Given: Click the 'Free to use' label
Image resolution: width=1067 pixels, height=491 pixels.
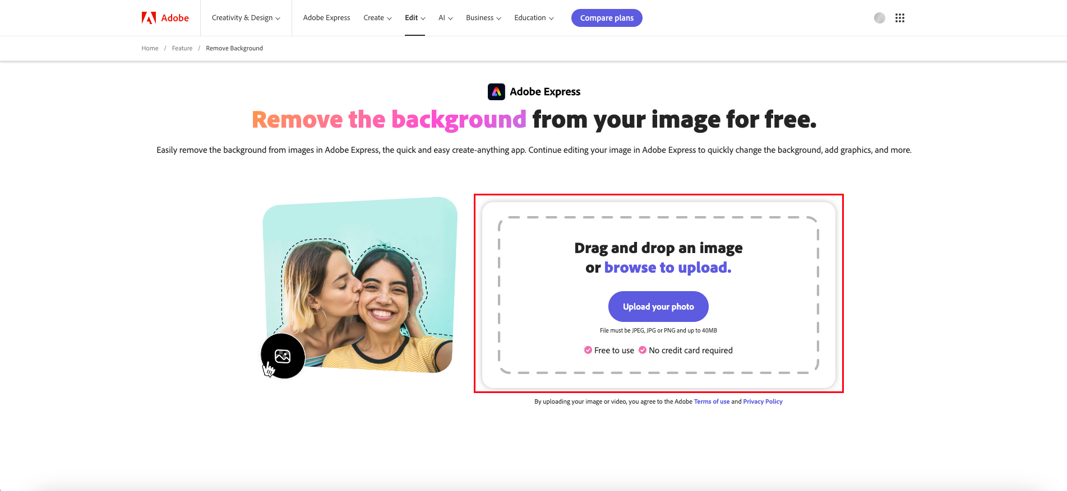Looking at the screenshot, I should point(614,350).
